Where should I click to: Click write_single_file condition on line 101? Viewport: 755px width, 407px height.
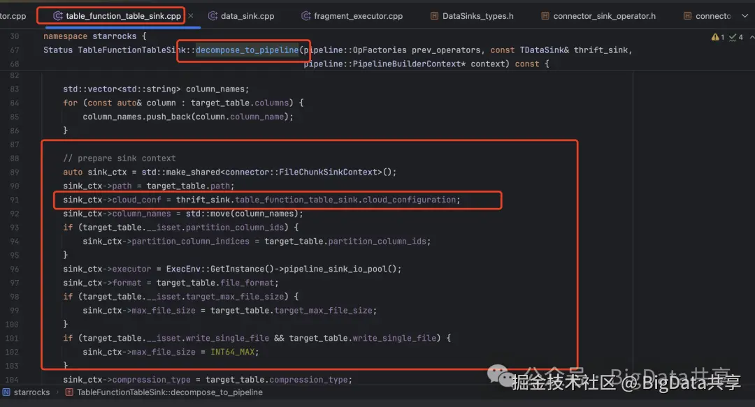coord(226,338)
